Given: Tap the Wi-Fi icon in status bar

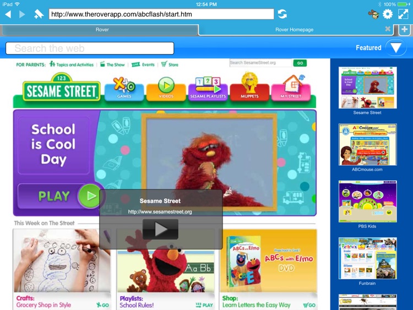Looking at the screenshot, I should (18, 4).
